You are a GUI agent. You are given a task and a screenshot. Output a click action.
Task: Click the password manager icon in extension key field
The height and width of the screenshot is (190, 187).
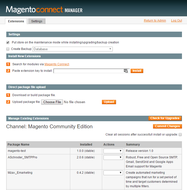126,71
